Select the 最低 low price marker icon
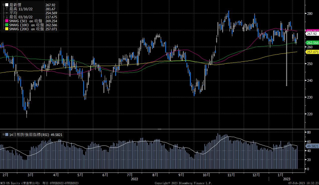 [7, 17]
